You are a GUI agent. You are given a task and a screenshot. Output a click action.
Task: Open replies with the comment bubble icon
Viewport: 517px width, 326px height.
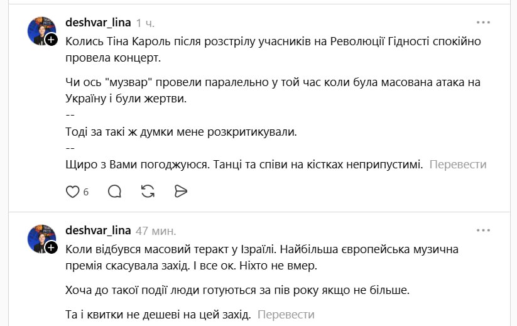point(114,192)
